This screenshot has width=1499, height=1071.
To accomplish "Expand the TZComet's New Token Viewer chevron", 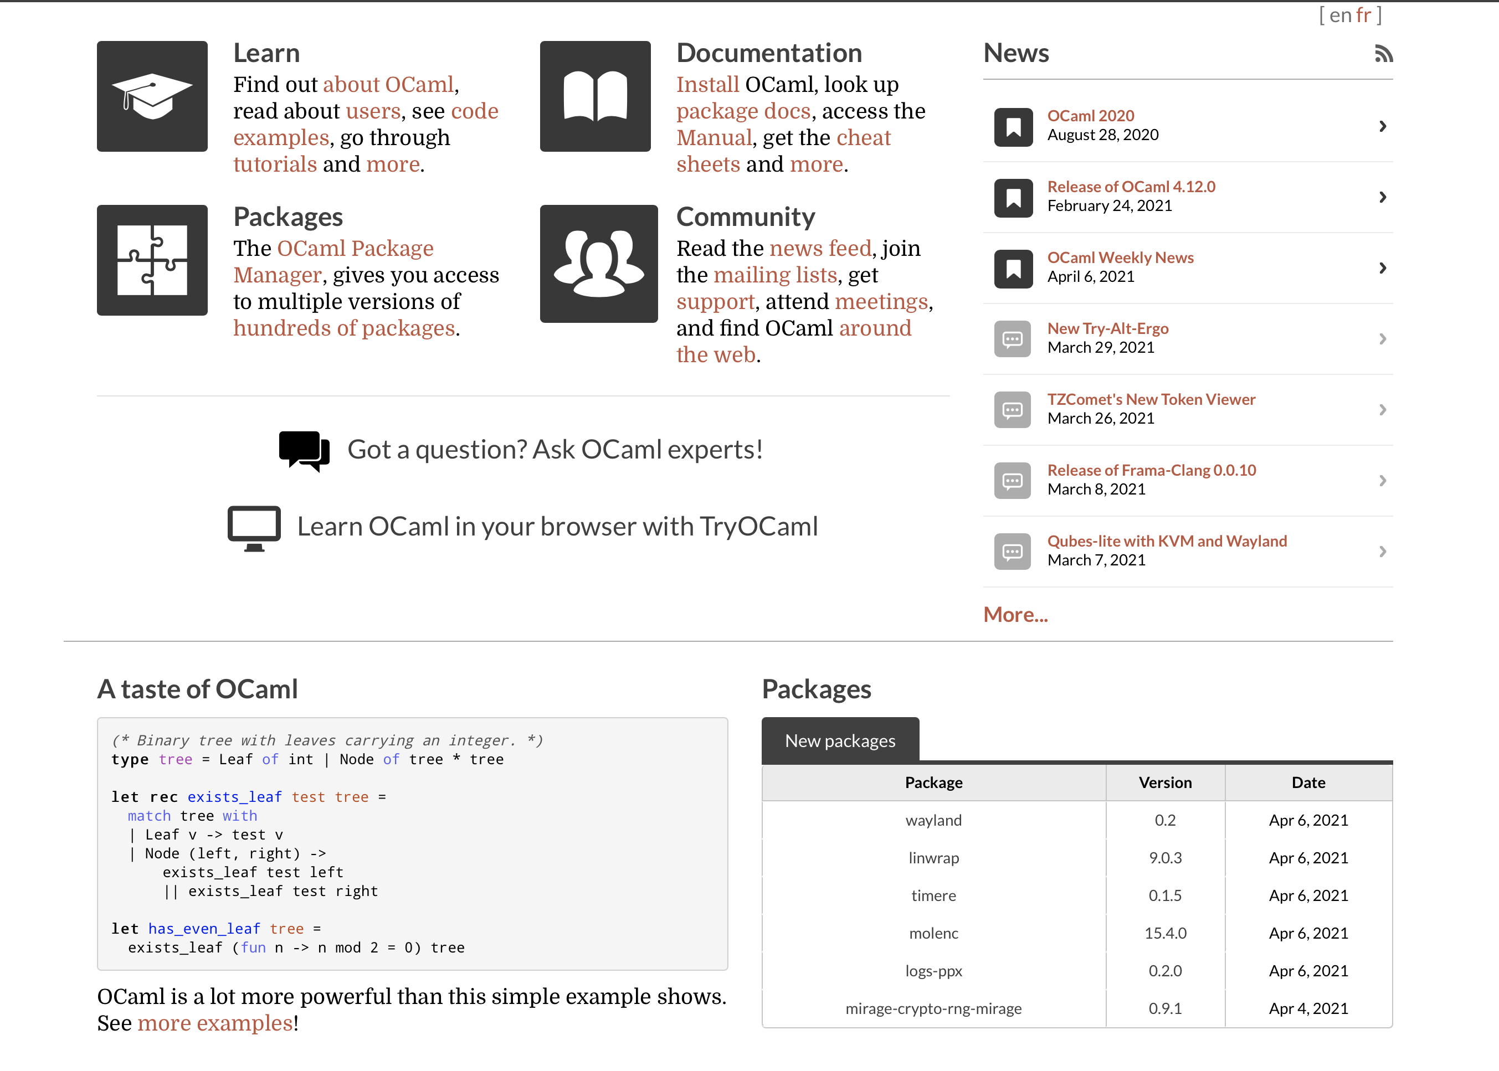I will (1383, 410).
